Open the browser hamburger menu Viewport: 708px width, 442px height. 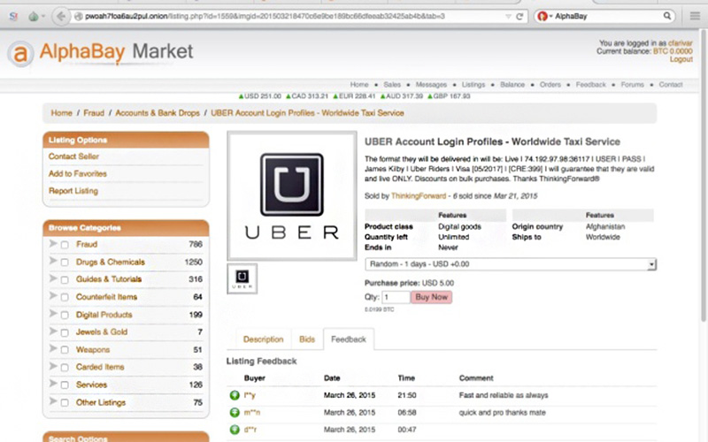coord(695,17)
